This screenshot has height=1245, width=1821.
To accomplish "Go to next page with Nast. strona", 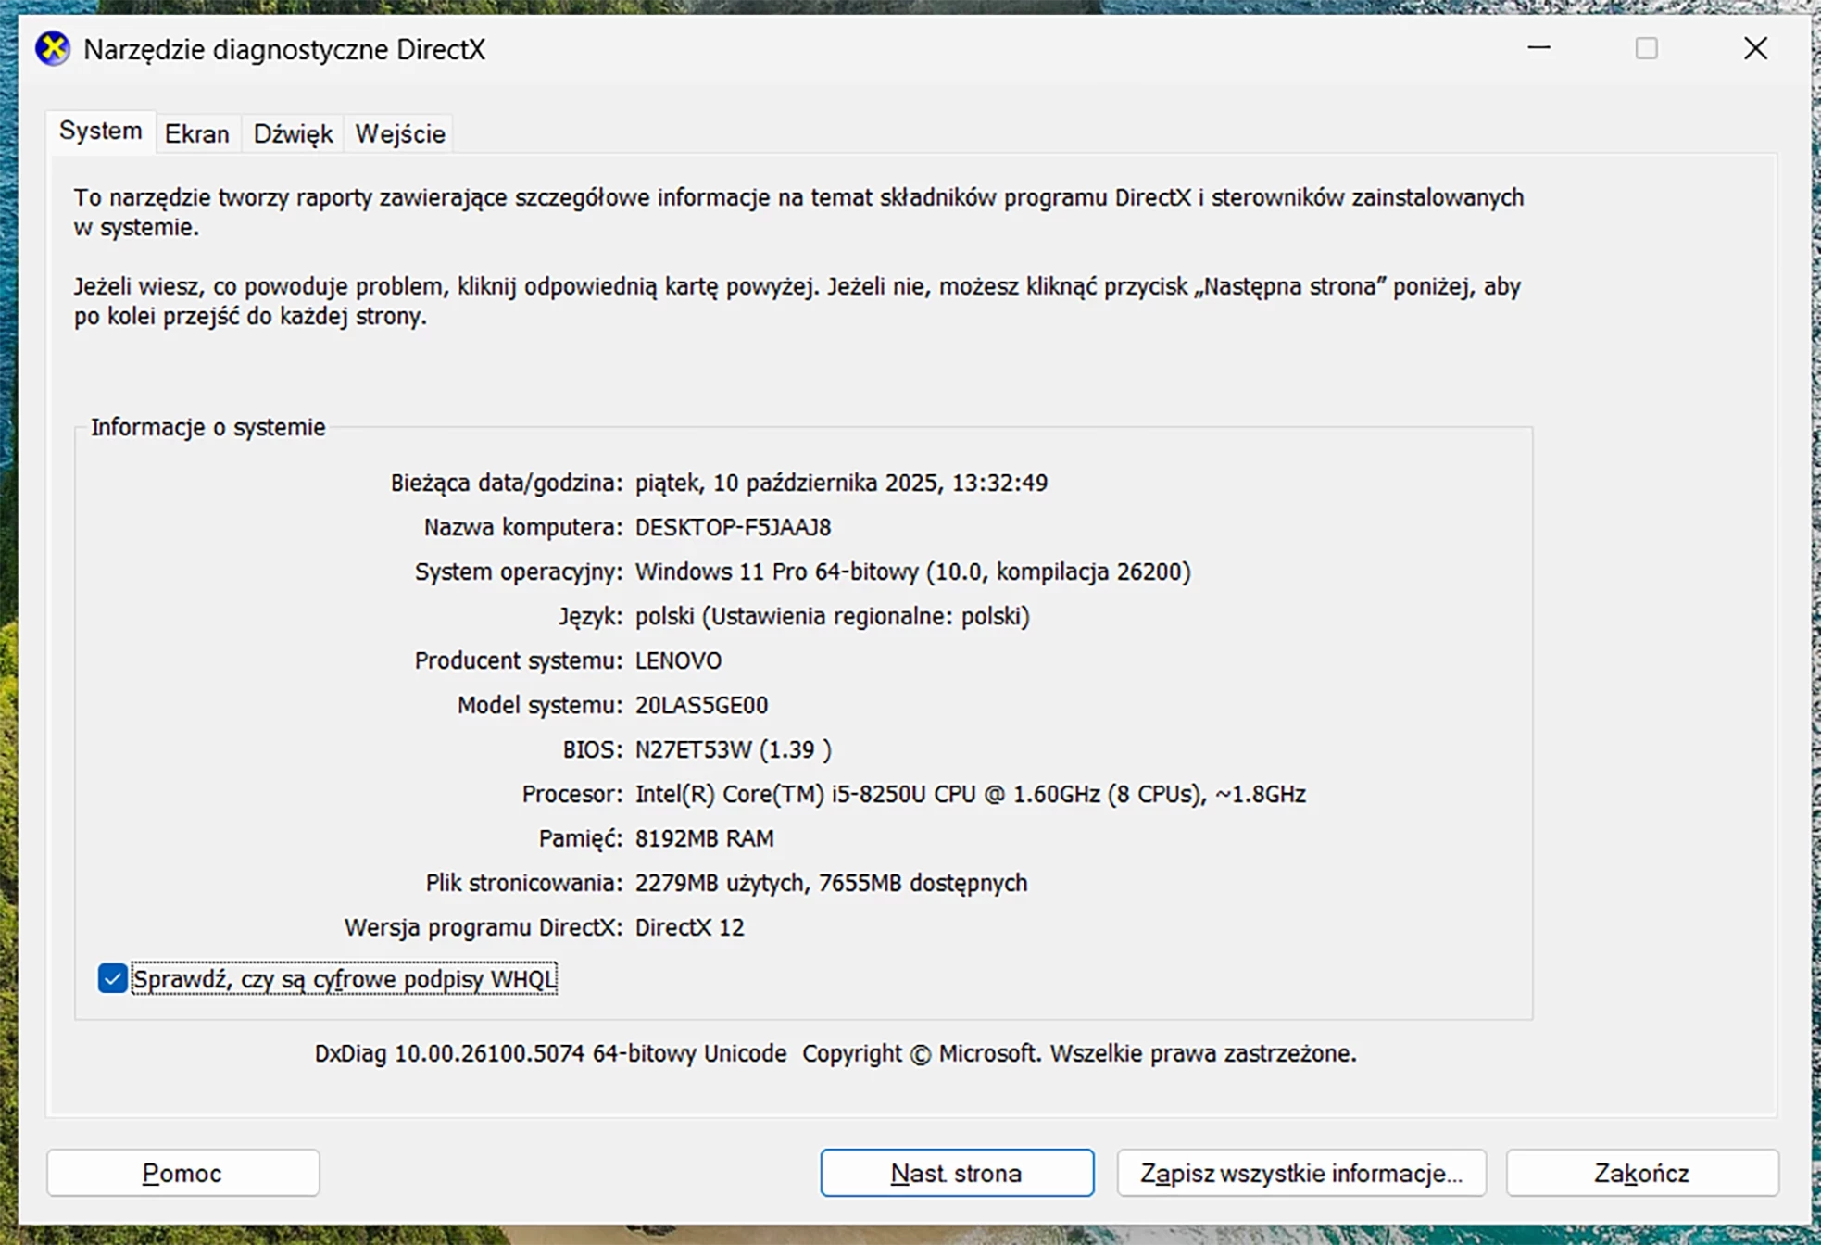I will coord(956,1173).
